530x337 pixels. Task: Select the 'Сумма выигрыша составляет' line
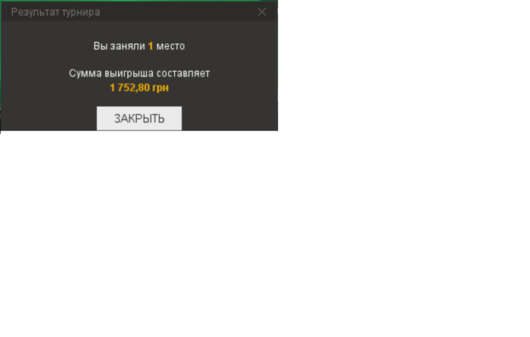139,73
